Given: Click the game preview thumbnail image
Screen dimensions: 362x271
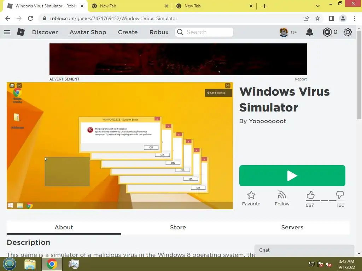Looking at the screenshot, I should [x=119, y=146].
